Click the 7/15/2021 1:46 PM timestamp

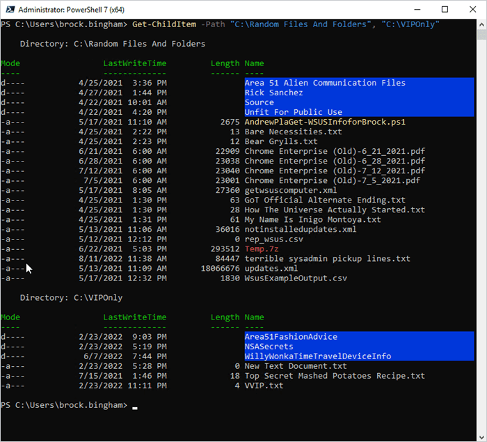[x=122, y=376]
